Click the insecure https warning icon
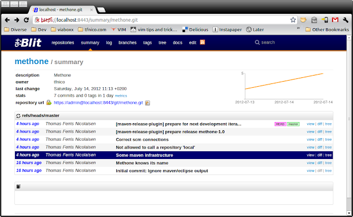353x217 pixels. (x=38, y=20)
